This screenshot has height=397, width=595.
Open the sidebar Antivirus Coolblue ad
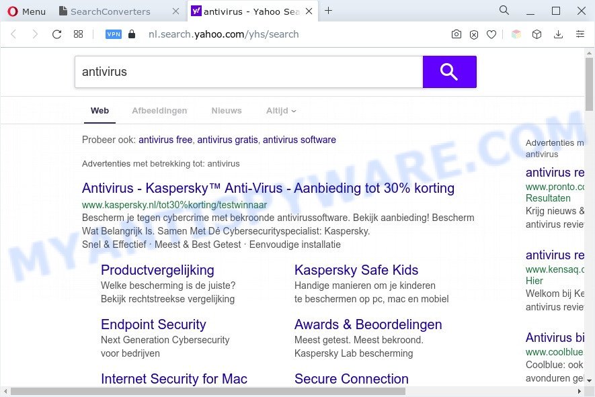(x=555, y=337)
